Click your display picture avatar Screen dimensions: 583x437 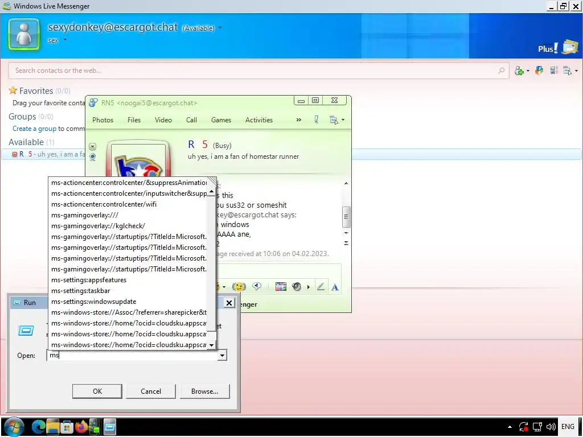[x=24, y=34]
